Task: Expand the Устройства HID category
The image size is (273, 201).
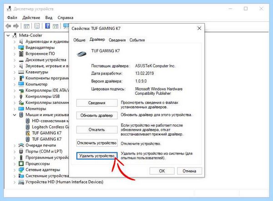Action: coord(15,182)
